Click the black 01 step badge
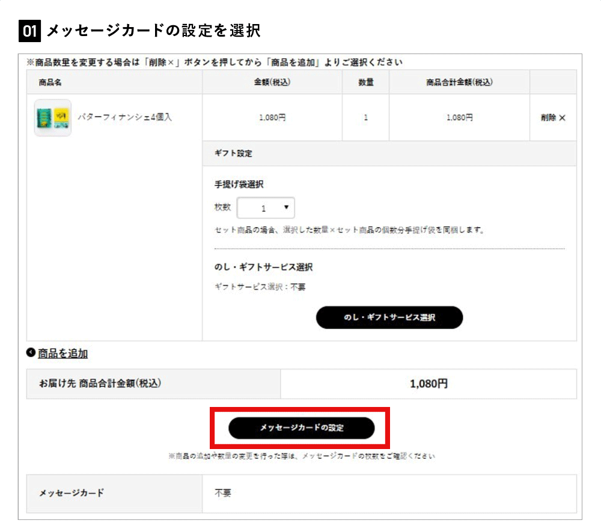Screen dimensions: 601x529 pyautogui.click(x=29, y=31)
